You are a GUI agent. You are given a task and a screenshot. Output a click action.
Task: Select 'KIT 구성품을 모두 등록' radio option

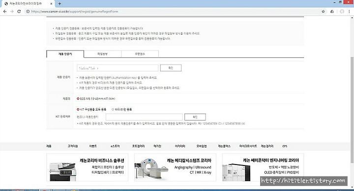(x=78, y=109)
